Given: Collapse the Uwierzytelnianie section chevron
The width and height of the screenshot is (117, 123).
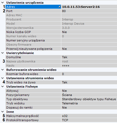Looking at the screenshot, I should (x=3, y=53).
